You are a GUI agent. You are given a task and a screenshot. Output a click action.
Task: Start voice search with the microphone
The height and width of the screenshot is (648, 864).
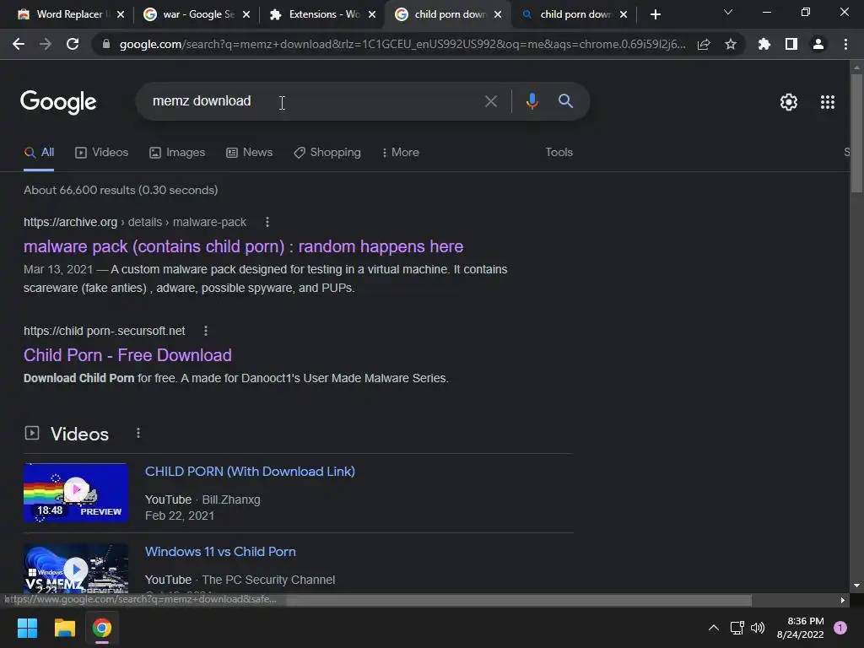pyautogui.click(x=532, y=101)
